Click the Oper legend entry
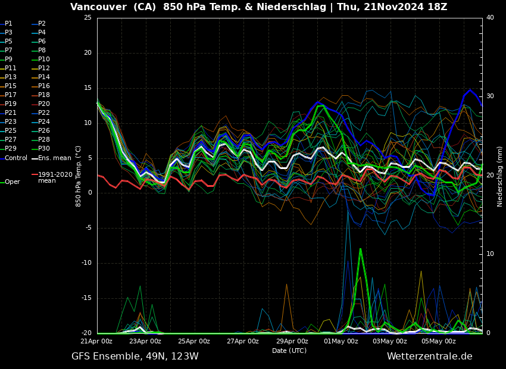The width and height of the screenshot is (506, 369). click(12, 182)
